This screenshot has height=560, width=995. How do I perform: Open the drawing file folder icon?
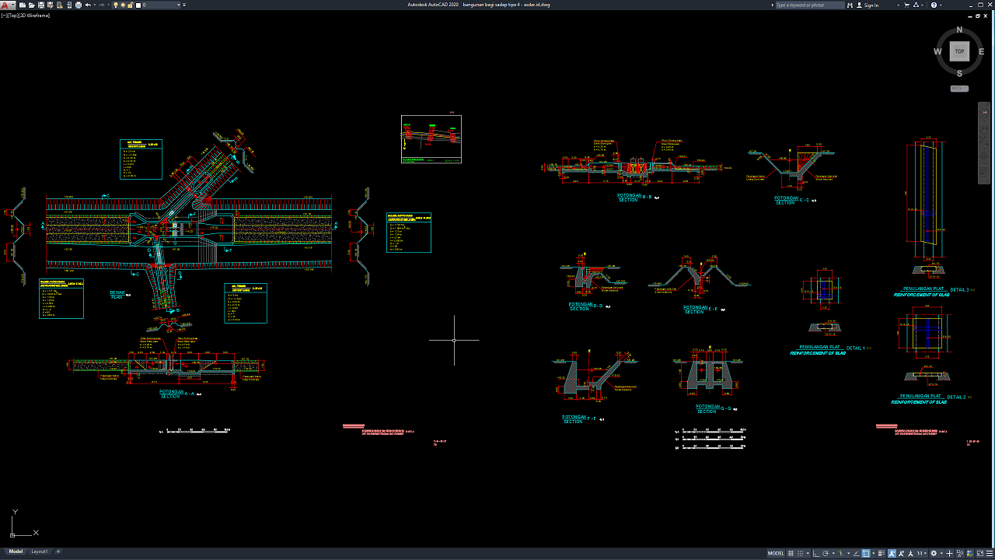click(x=32, y=5)
